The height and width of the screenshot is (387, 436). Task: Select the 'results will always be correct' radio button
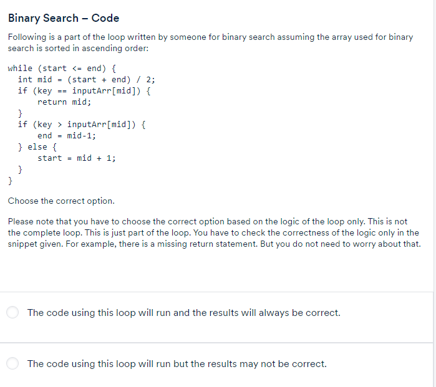click(12, 312)
